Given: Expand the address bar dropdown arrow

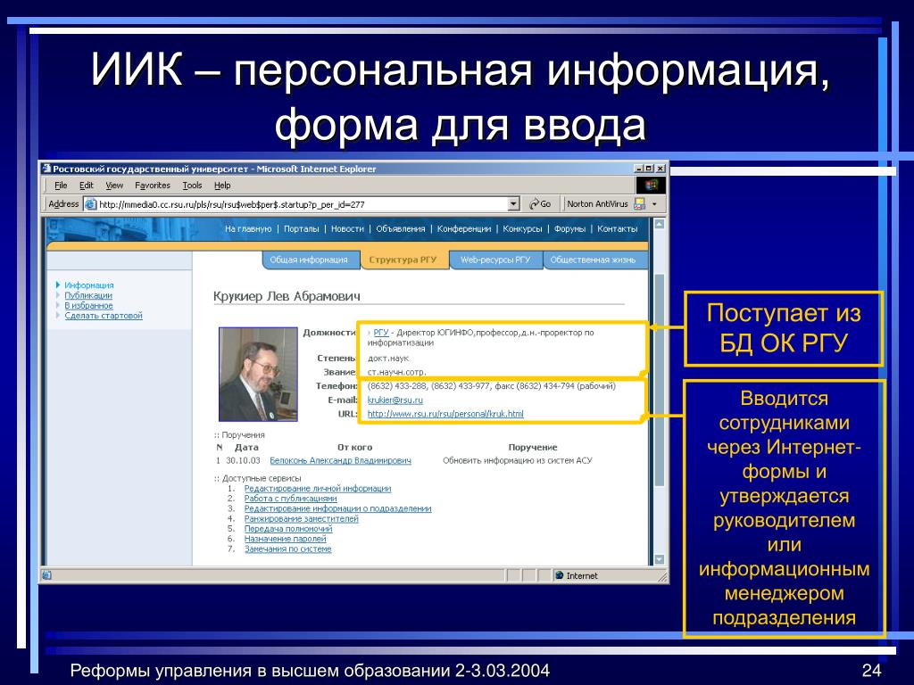Looking at the screenshot, I should pyautogui.click(x=513, y=204).
